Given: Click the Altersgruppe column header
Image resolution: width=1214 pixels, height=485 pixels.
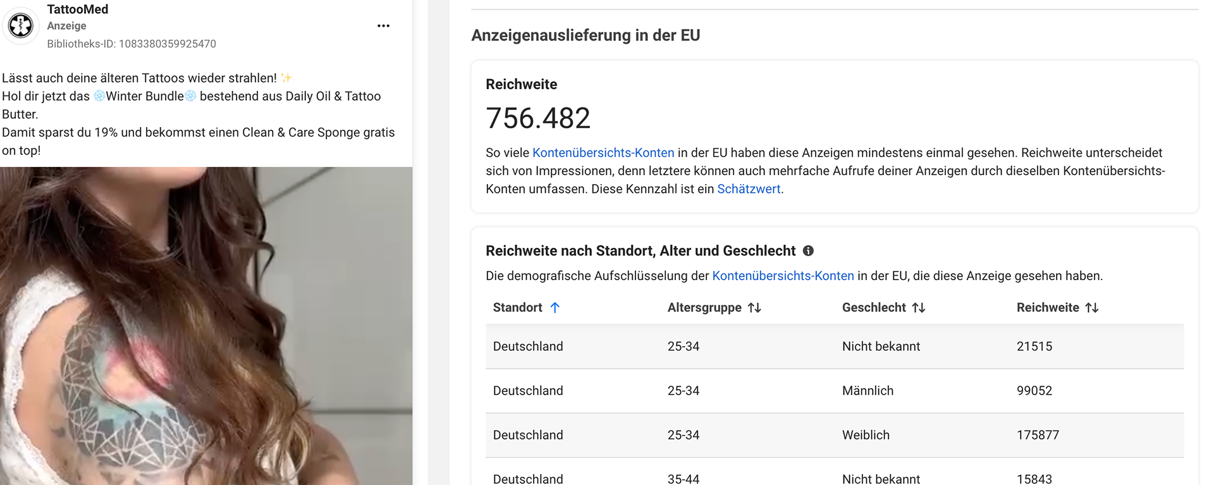Looking at the screenshot, I should coord(704,308).
